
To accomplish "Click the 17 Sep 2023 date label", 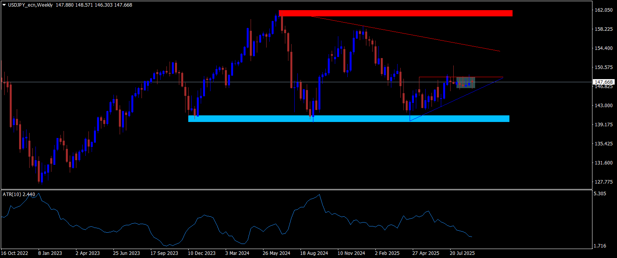I will [164, 253].
